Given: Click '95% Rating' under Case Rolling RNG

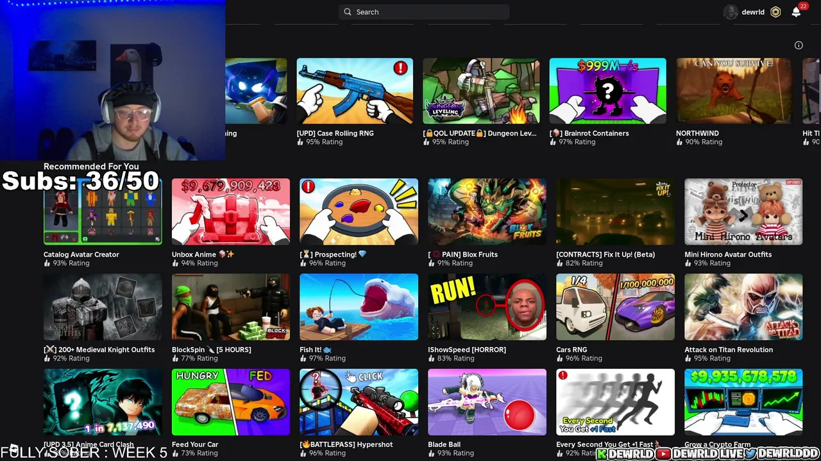Looking at the screenshot, I should tap(324, 142).
